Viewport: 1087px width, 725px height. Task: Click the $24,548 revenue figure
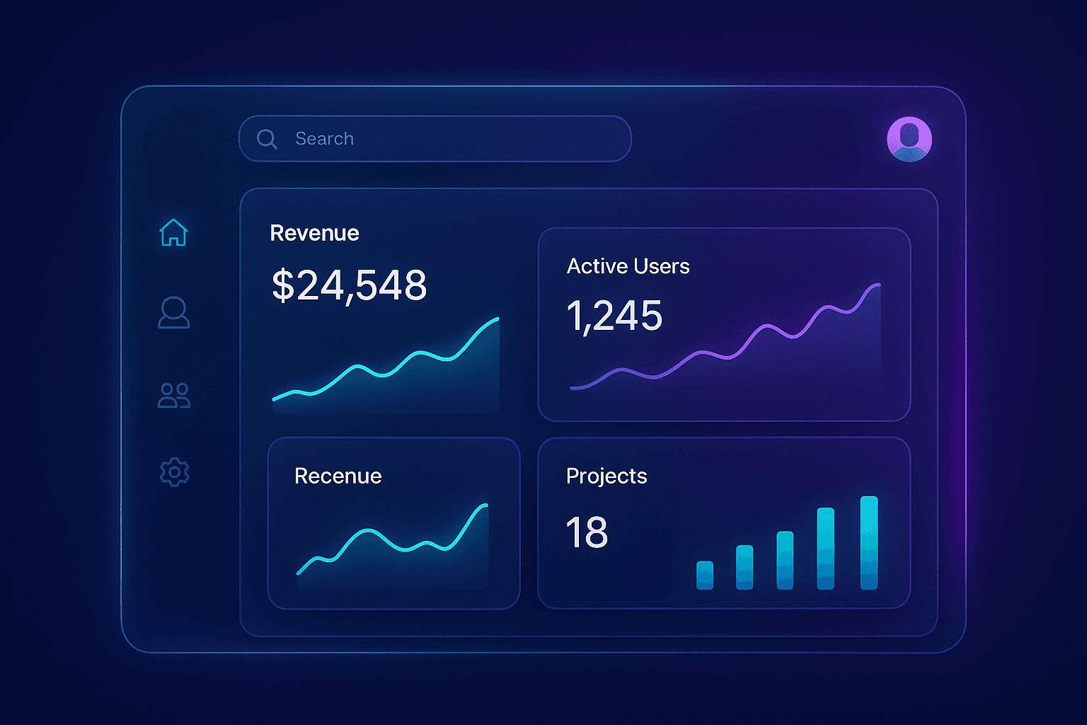point(349,285)
